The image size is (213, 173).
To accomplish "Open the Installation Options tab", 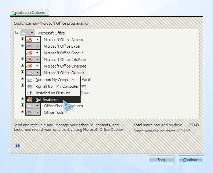I will 28,13.
